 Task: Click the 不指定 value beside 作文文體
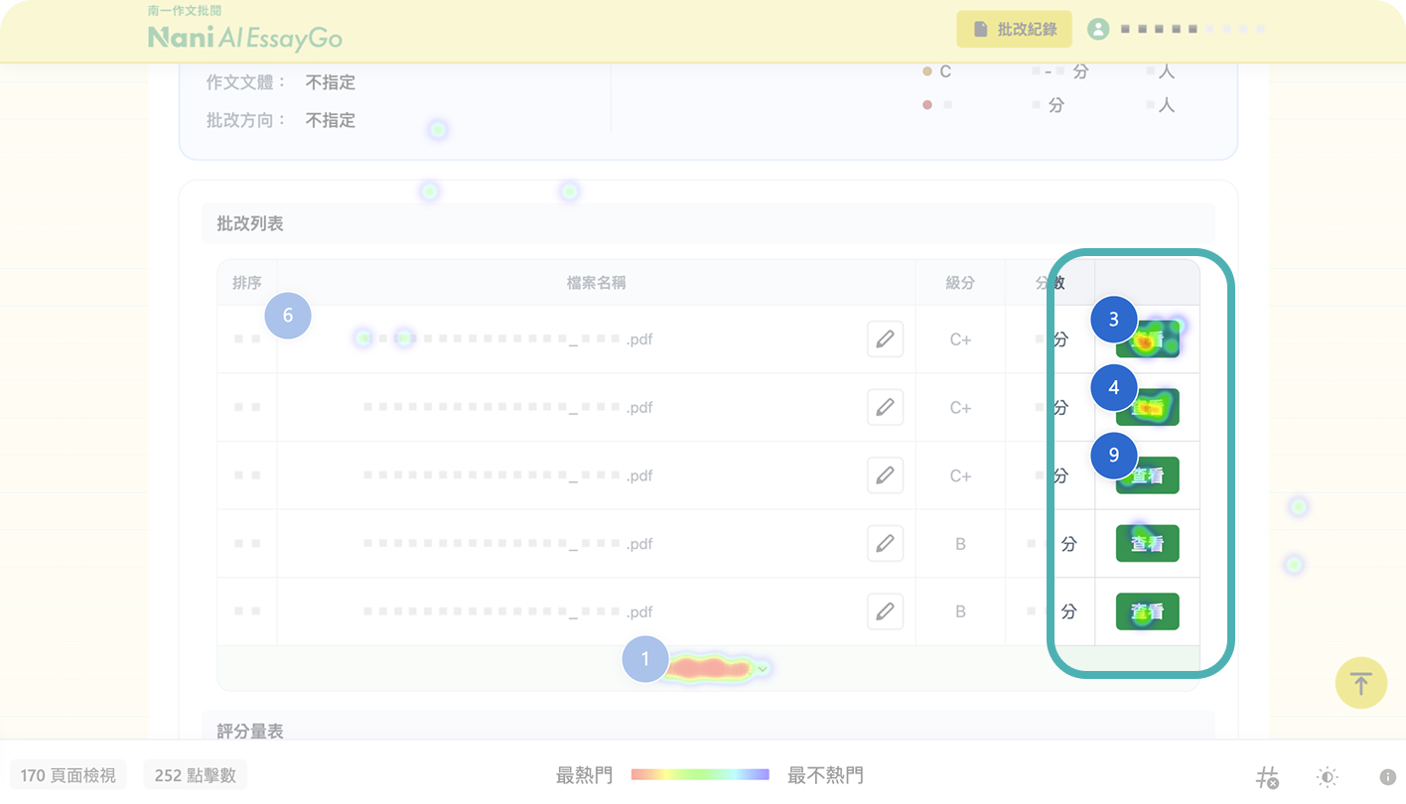click(331, 82)
